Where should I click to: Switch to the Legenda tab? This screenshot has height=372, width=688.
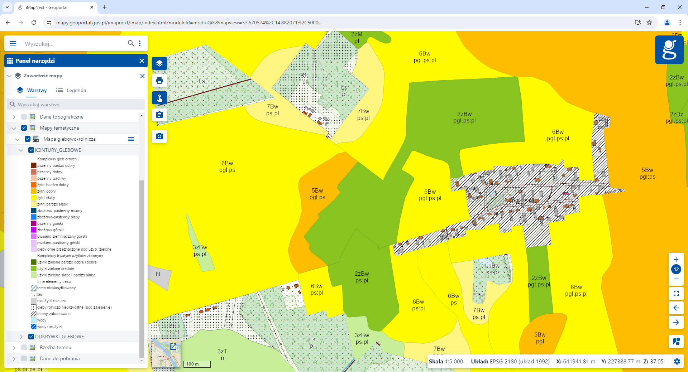tap(71, 90)
